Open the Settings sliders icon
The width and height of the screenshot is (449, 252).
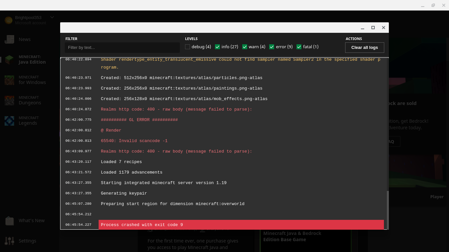click(10, 241)
